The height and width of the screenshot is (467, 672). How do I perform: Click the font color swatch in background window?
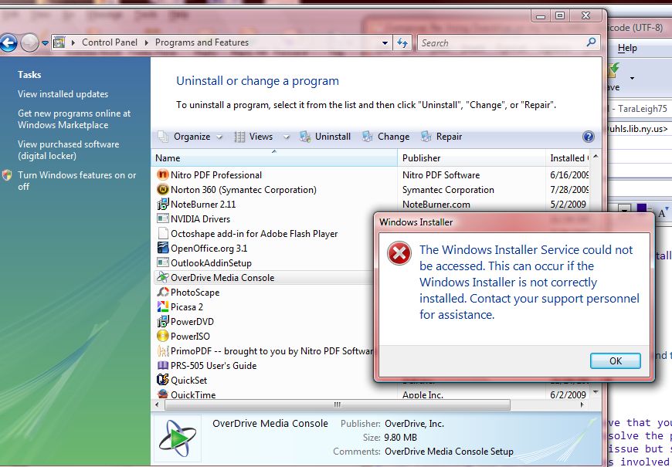[642, 209]
